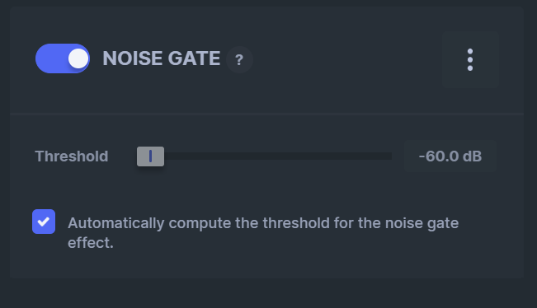Click the middle of the Threshold slider track

tap(265, 156)
